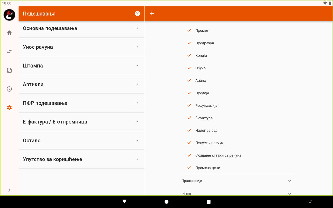Select the Артикли settings item
The image size is (333, 208).
click(81, 84)
